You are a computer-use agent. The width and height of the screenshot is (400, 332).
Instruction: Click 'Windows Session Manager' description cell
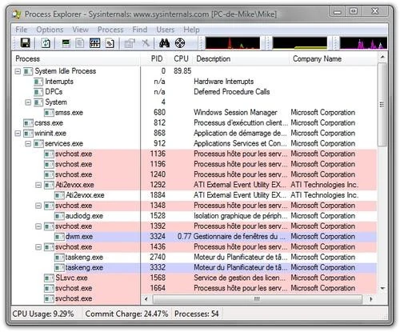[x=235, y=113]
